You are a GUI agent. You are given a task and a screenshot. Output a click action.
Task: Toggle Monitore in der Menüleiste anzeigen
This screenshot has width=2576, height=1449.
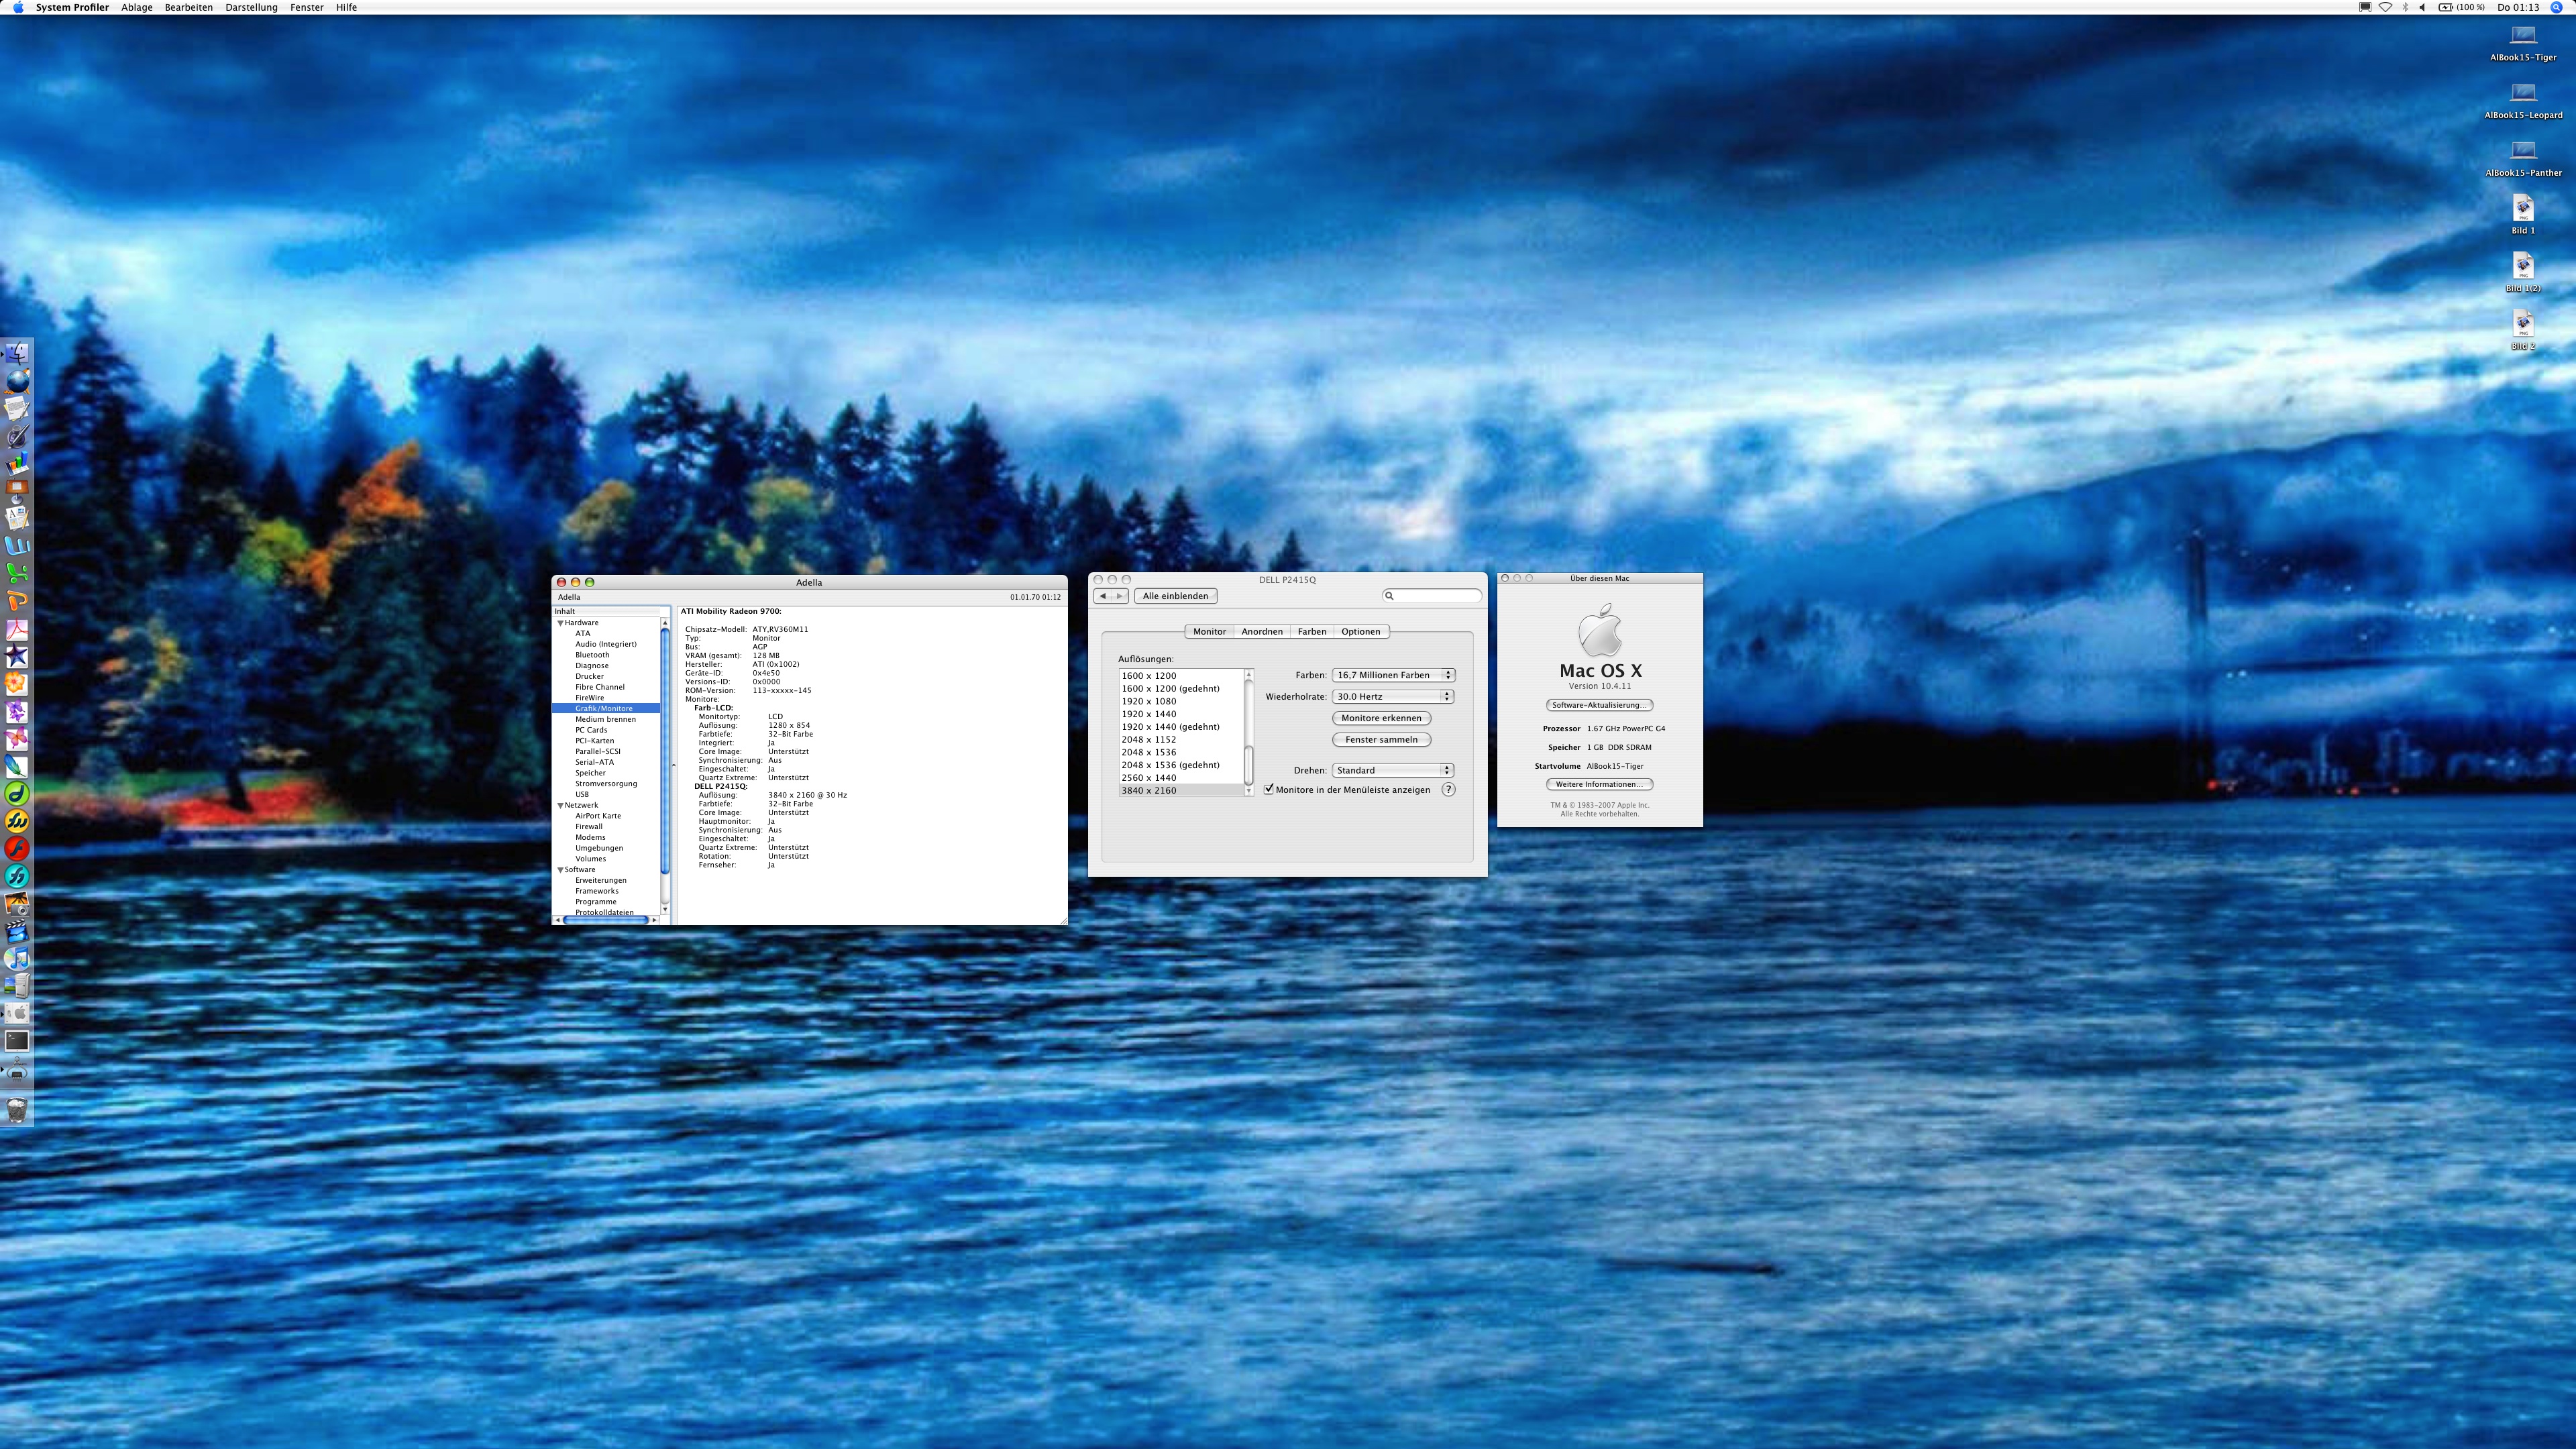pos(1269,790)
